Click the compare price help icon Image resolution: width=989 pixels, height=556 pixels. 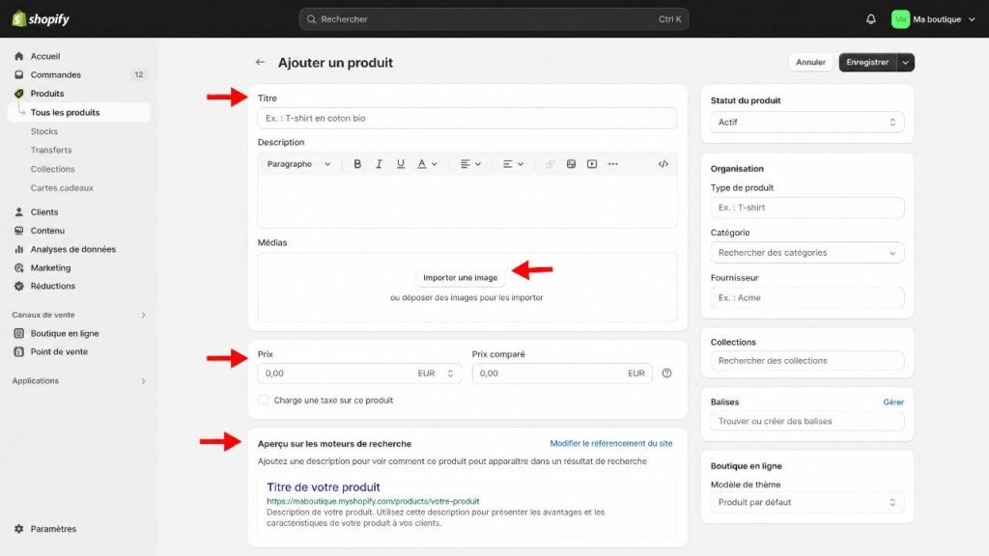(x=666, y=374)
